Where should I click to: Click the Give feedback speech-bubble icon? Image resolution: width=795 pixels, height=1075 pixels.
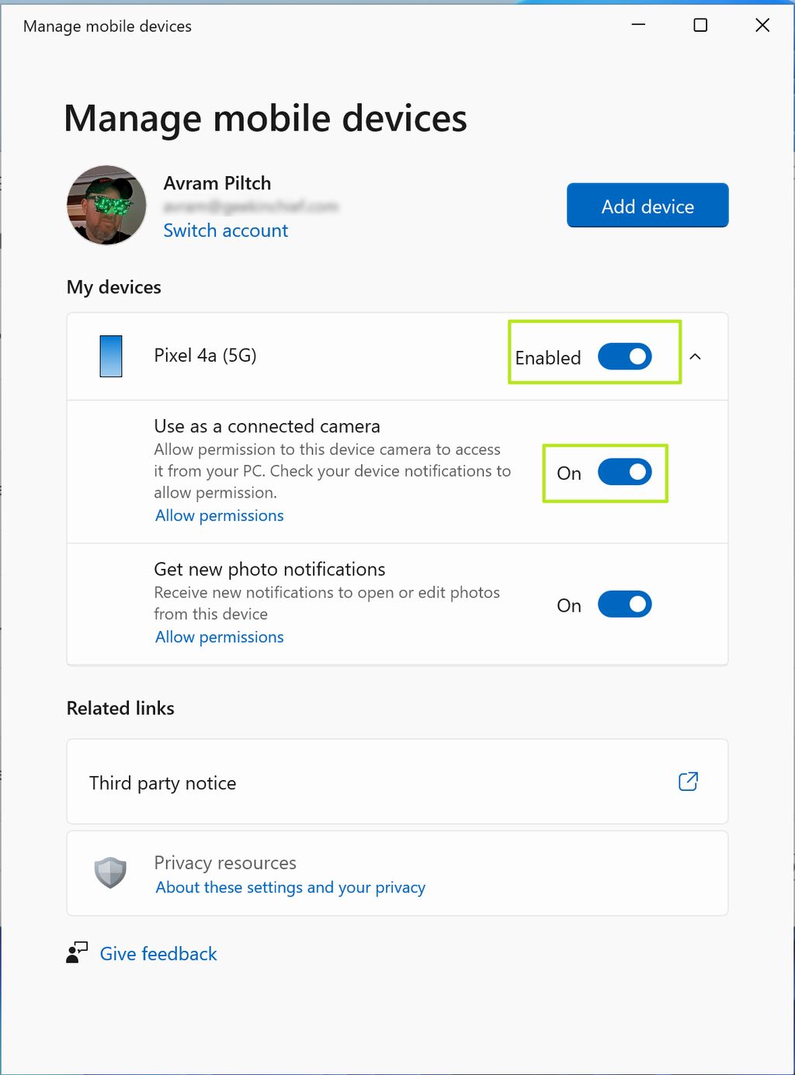(76, 952)
